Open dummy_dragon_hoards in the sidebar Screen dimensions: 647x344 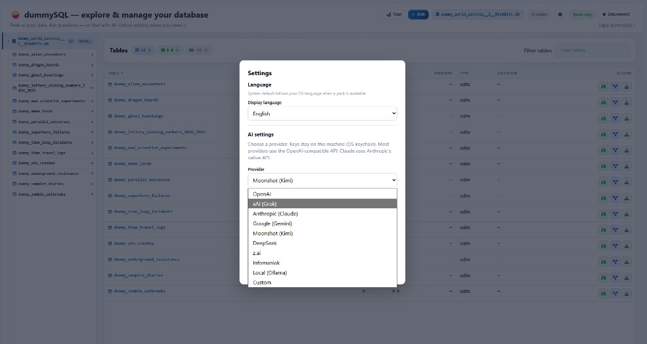(53, 64)
